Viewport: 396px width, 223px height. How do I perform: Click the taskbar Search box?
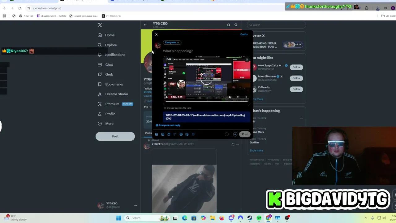click(x=147, y=218)
